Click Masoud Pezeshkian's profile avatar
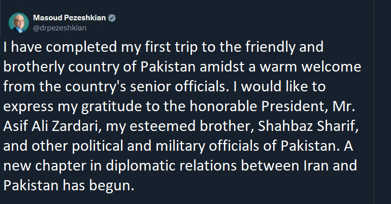The width and height of the screenshot is (391, 204). point(18,22)
